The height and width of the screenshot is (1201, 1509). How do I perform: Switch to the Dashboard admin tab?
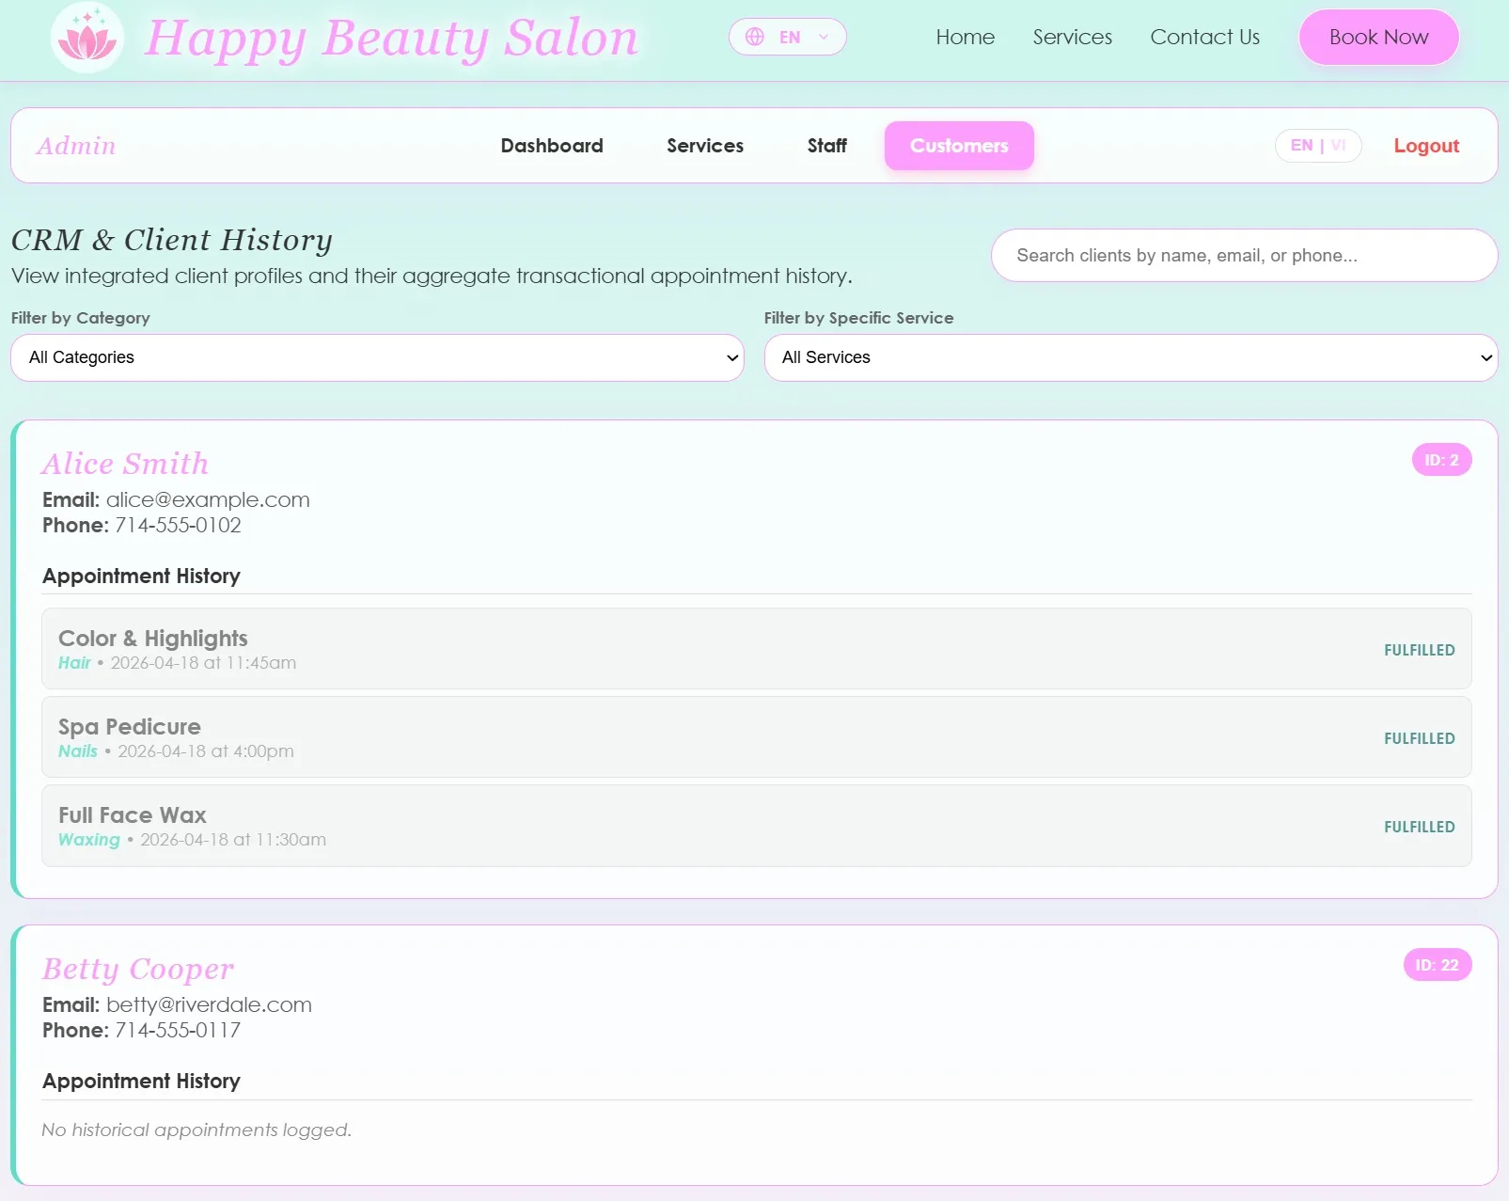click(x=552, y=146)
